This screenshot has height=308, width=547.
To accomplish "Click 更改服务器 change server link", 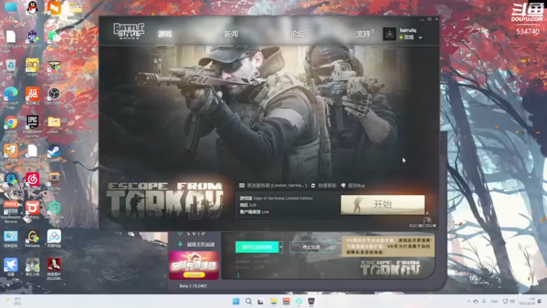I will coord(273,185).
